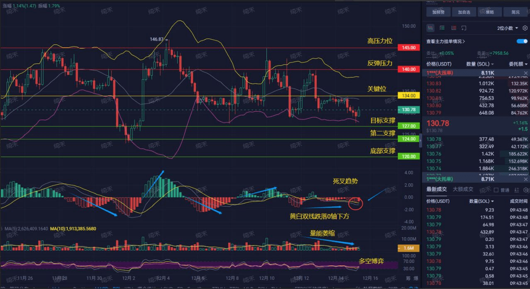Click the +7958.56 委差 value
Screen dimensions: 530x289
pyautogui.click(x=499, y=53)
